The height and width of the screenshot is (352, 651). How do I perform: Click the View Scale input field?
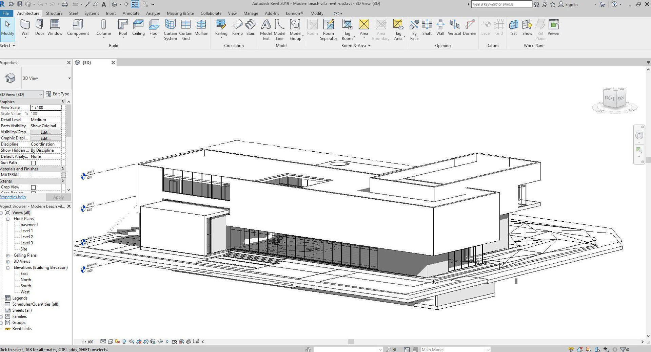(x=46, y=108)
